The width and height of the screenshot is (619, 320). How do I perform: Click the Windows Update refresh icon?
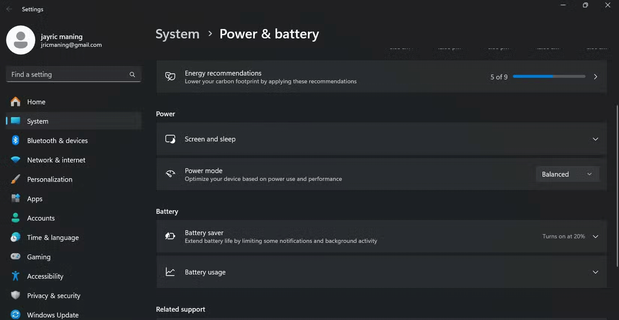pyautogui.click(x=15, y=315)
